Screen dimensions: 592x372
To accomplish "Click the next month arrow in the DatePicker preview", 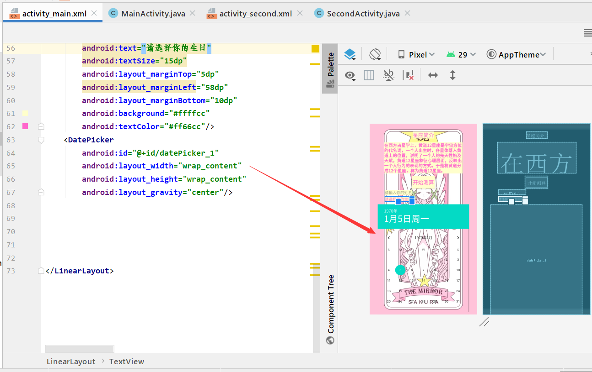I will click(457, 237).
